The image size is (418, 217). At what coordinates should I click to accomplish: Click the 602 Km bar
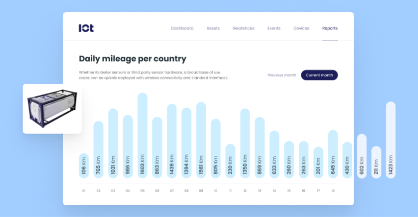[362, 156]
